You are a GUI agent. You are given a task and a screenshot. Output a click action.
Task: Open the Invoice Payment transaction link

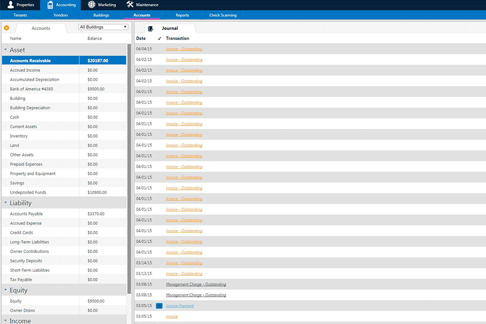click(180, 306)
